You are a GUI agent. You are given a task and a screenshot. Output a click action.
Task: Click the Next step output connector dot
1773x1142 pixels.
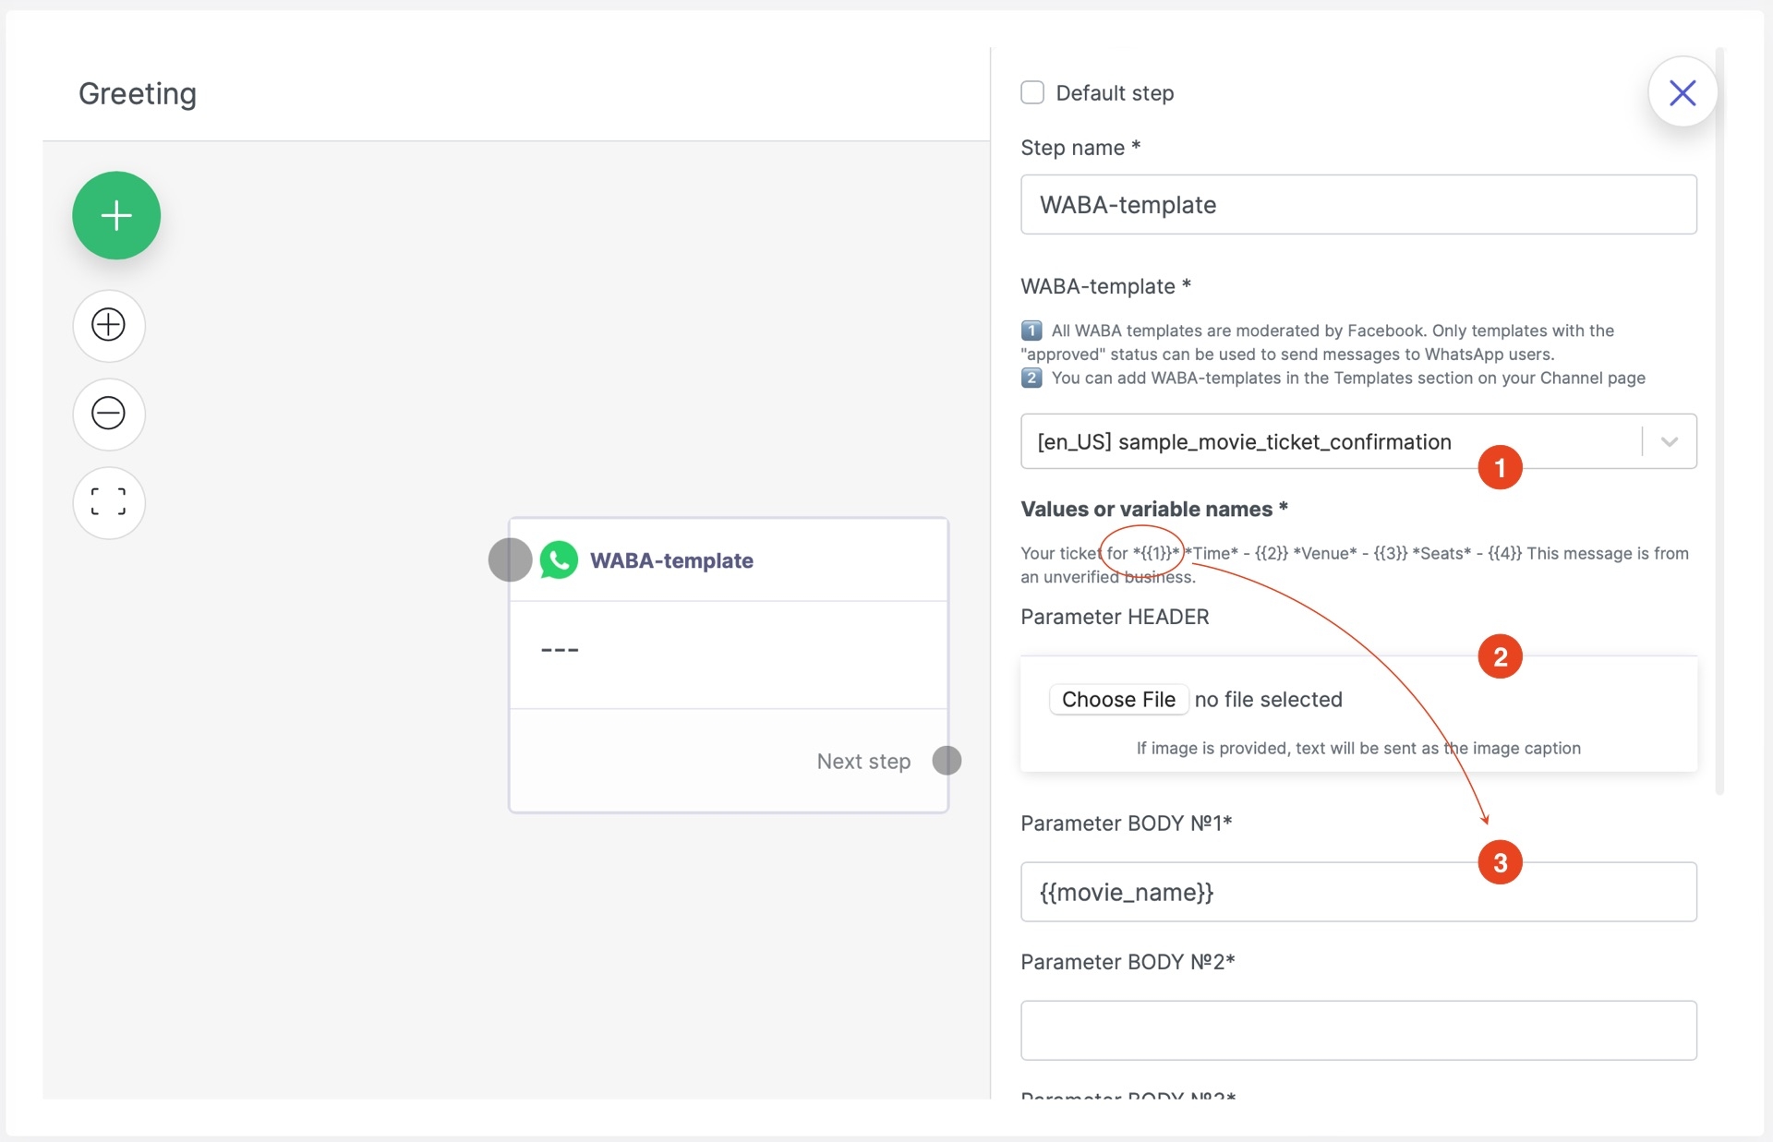(947, 761)
